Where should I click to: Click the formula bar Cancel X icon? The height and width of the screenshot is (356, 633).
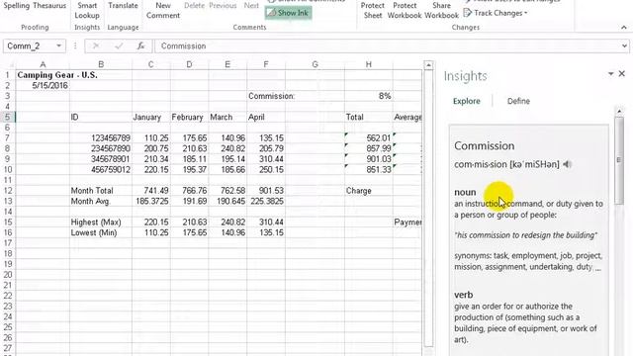point(96,46)
